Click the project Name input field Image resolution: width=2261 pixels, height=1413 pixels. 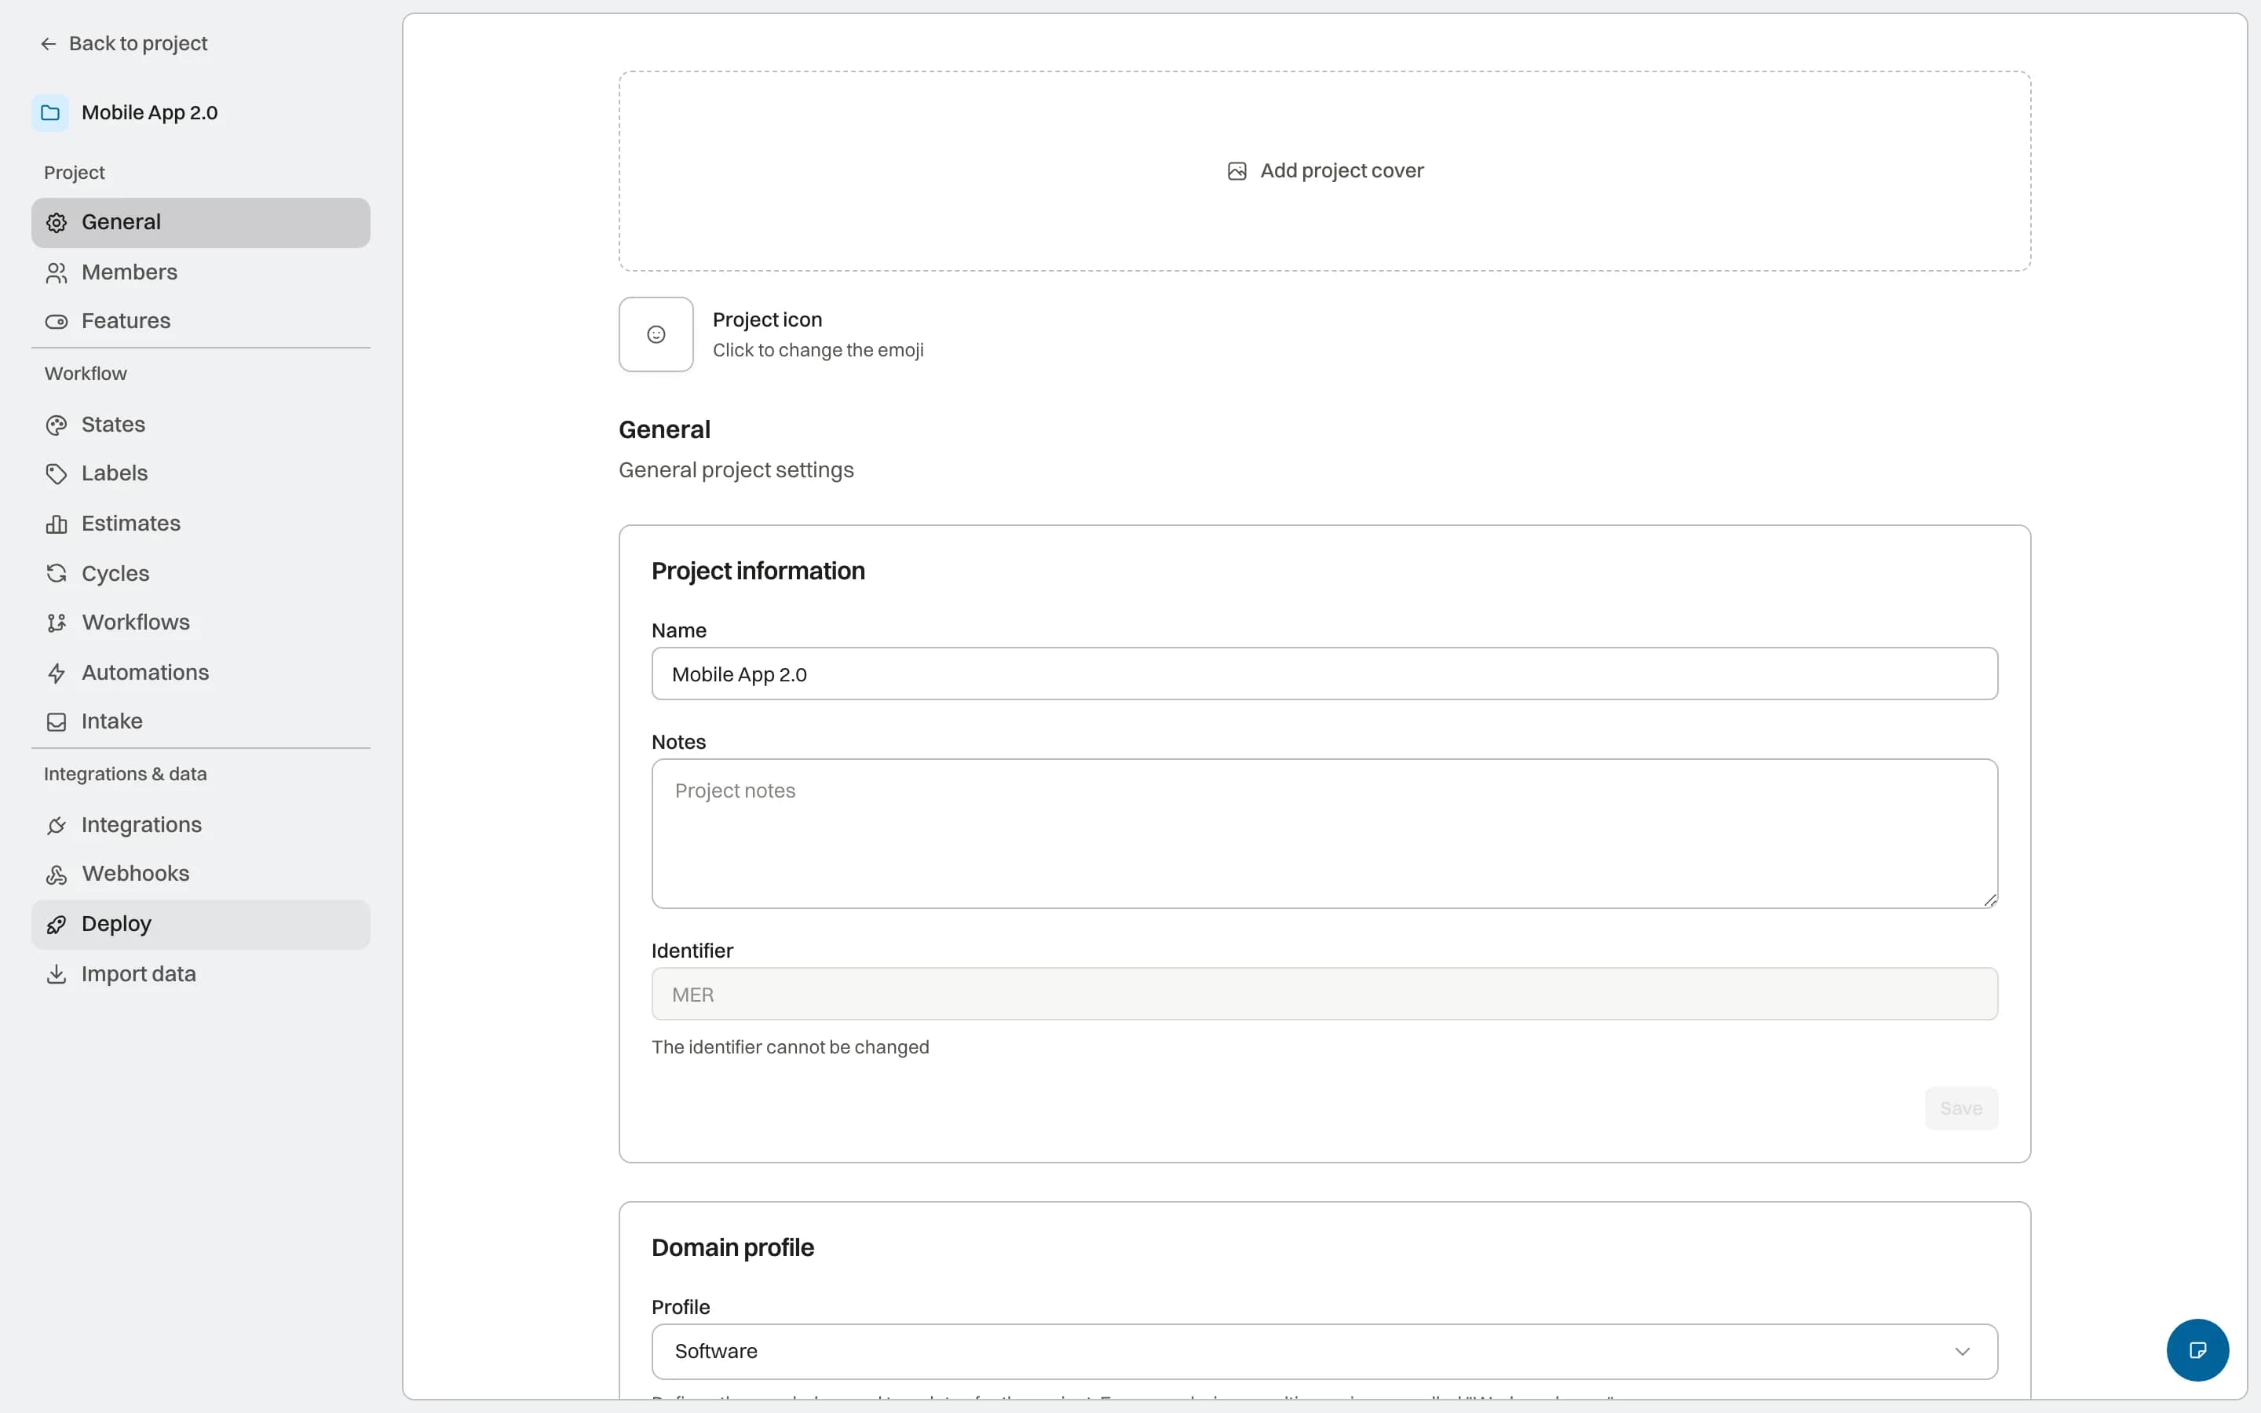[1324, 674]
